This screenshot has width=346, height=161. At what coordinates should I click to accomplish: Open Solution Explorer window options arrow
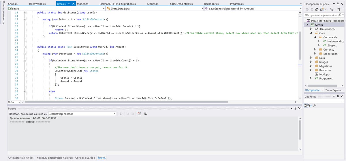334,4
